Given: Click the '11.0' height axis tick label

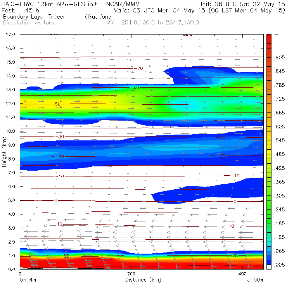Looking at the screenshot, I should [x=10, y=118].
